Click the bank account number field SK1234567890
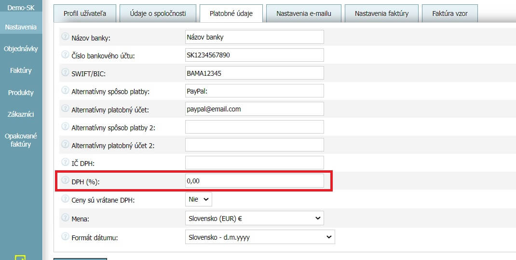Viewport: 516px width, 260px height. click(254, 55)
